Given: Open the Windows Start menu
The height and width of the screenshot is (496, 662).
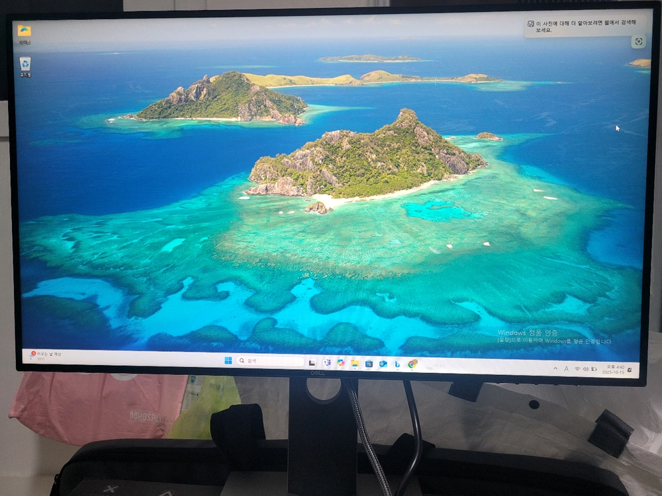Looking at the screenshot, I should pos(228,360).
